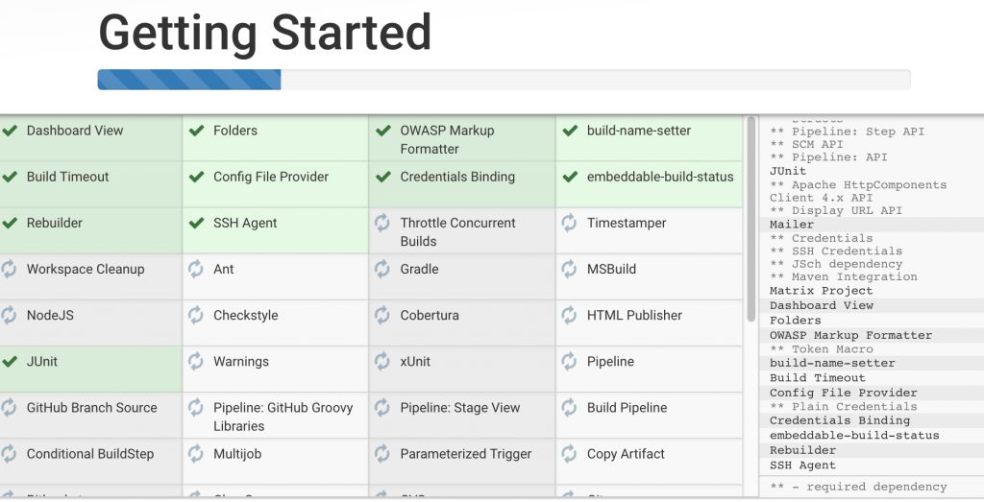Click the spinner icon beside NodeJS
The image size is (984, 502).
click(x=10, y=315)
